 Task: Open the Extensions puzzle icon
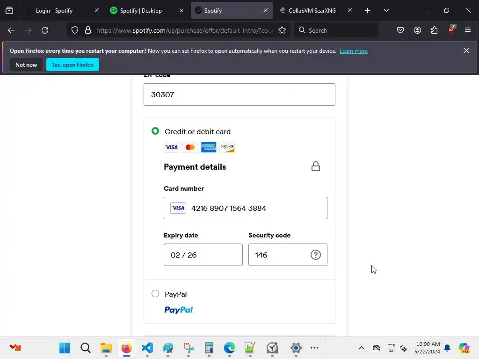[x=434, y=30]
